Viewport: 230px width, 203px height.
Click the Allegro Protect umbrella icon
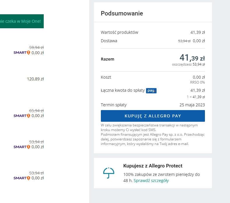(x=108, y=173)
